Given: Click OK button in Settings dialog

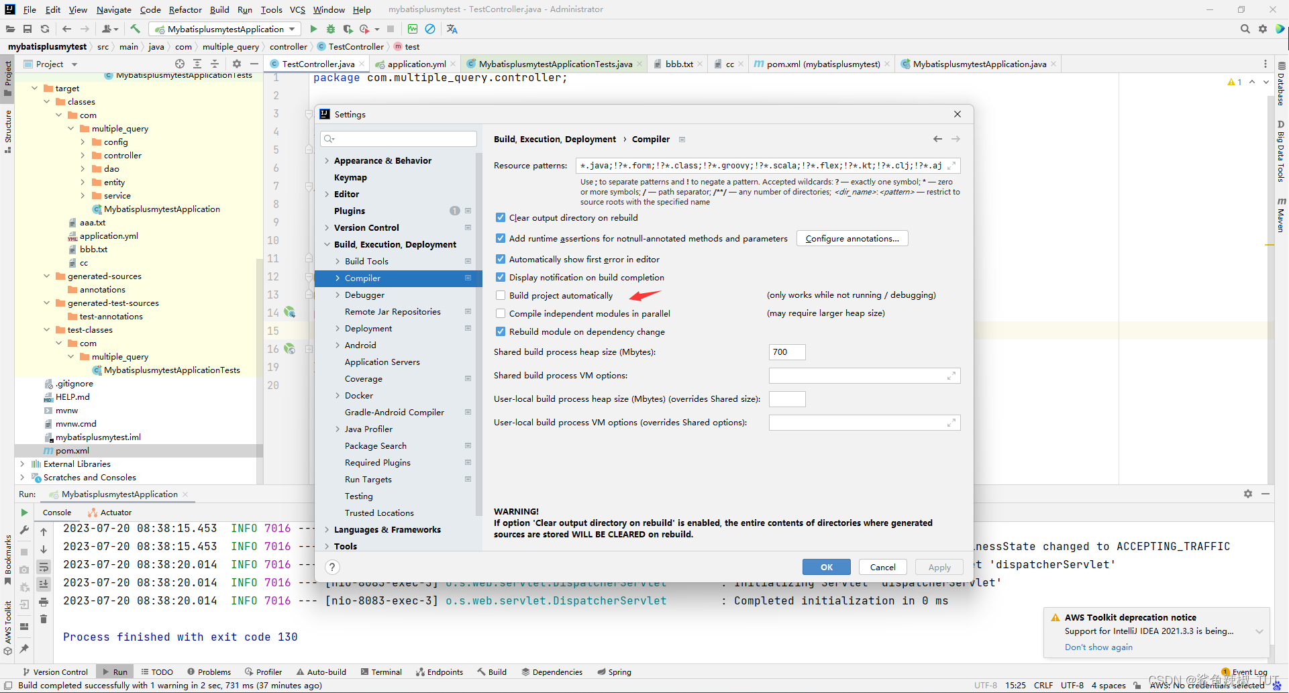Looking at the screenshot, I should [826, 567].
